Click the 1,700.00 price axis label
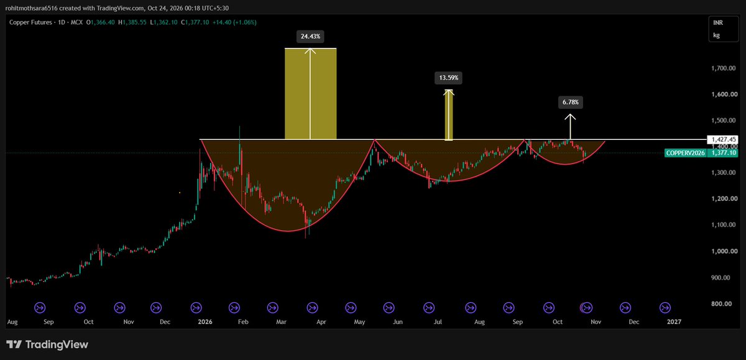The height and width of the screenshot is (360, 746). coord(724,68)
